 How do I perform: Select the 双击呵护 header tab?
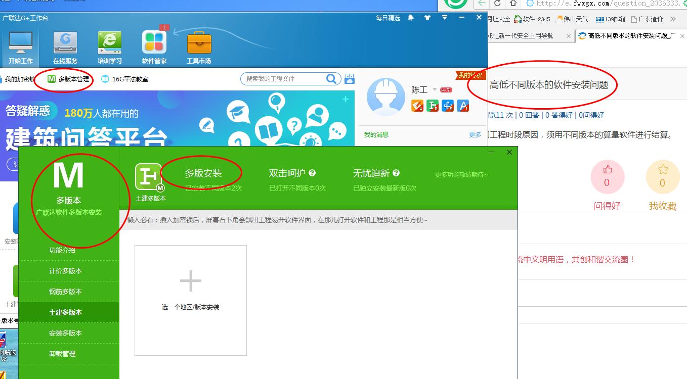point(287,173)
